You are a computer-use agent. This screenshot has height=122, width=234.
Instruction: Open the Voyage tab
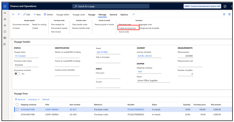pos(92,14)
